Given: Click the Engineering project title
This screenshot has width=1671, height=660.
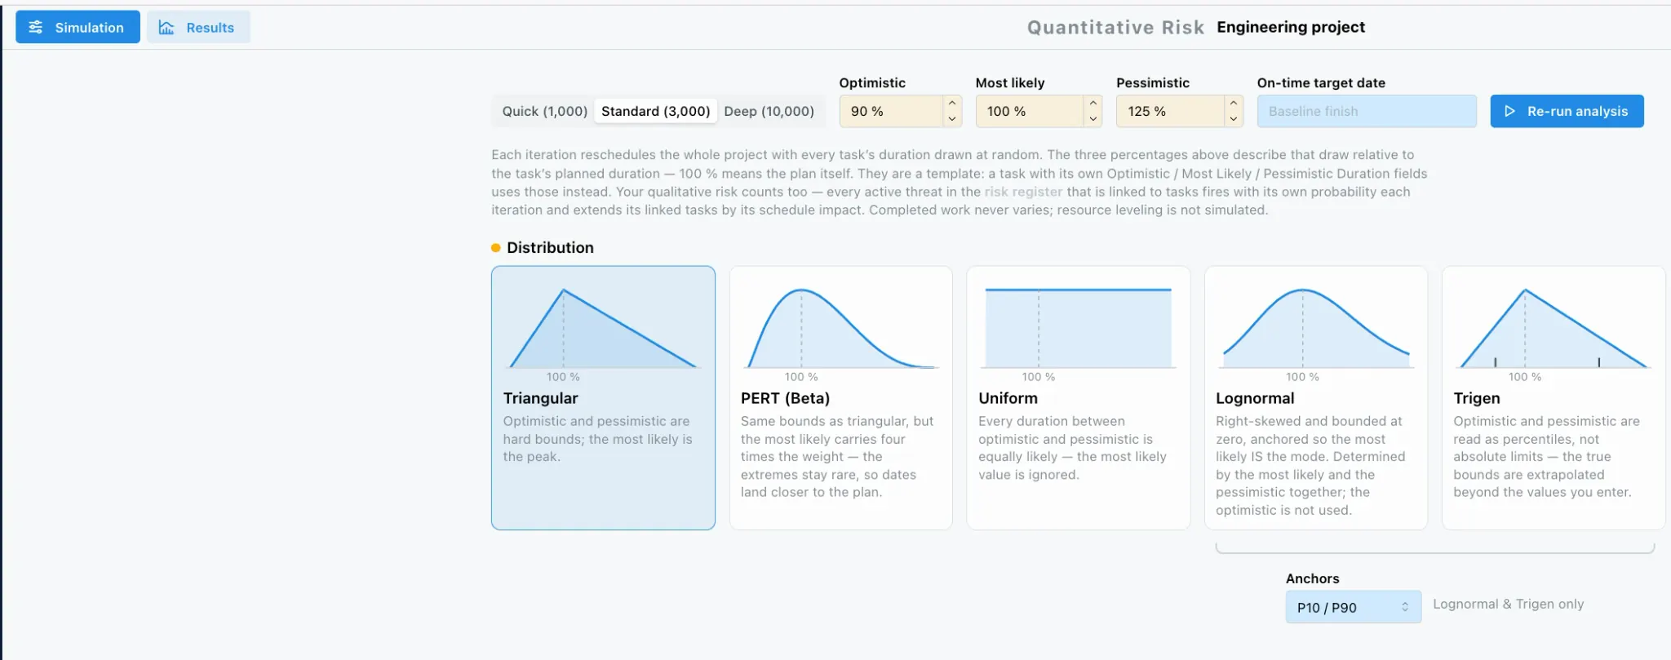Looking at the screenshot, I should coord(1291,27).
